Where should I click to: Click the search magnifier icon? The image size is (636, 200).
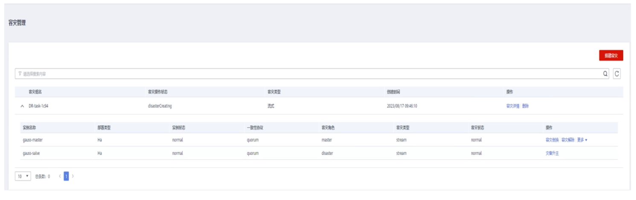pyautogui.click(x=605, y=74)
